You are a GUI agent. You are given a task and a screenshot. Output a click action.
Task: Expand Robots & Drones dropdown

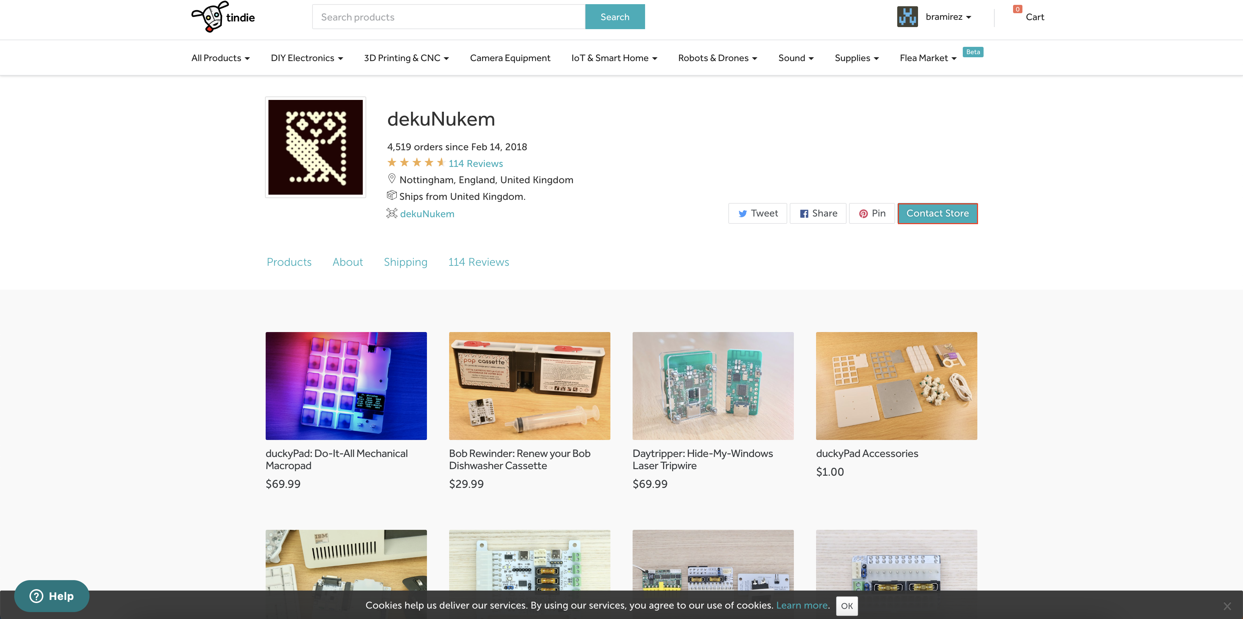tap(718, 58)
